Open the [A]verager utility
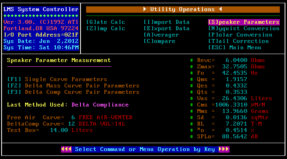Image resolution: width=287 pixels, height=159 pixels. tap(161, 35)
